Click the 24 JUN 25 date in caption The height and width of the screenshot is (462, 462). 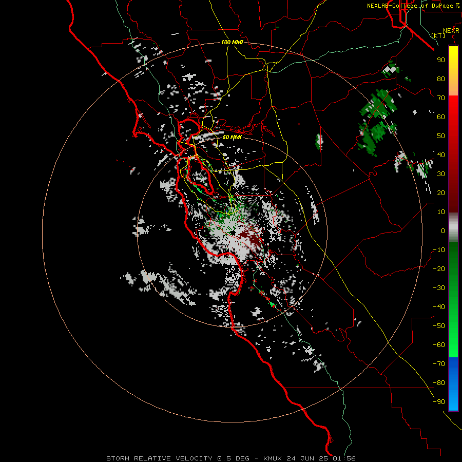pos(307,458)
